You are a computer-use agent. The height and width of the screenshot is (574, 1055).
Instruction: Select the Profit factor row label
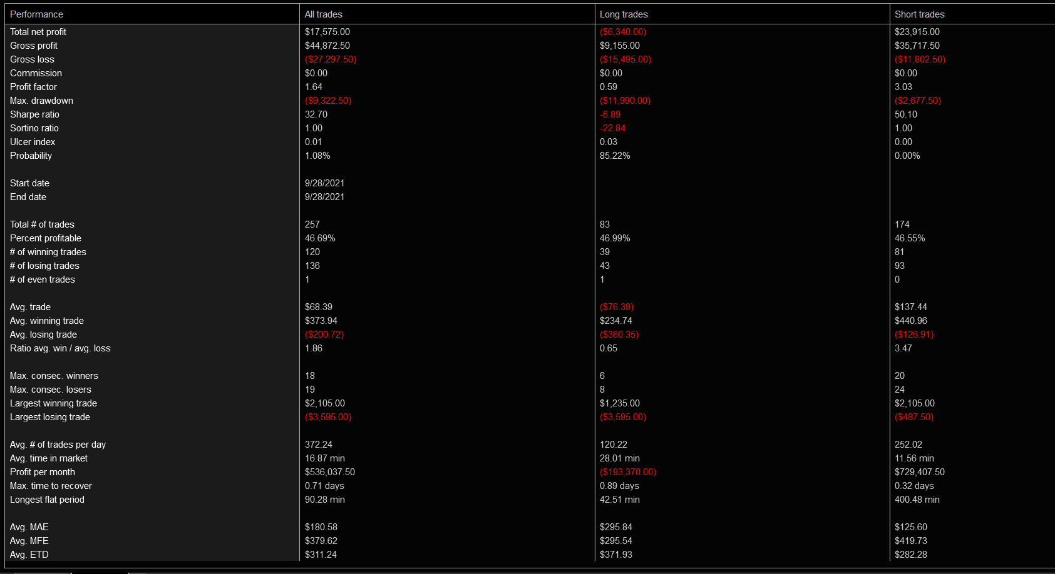pos(33,87)
